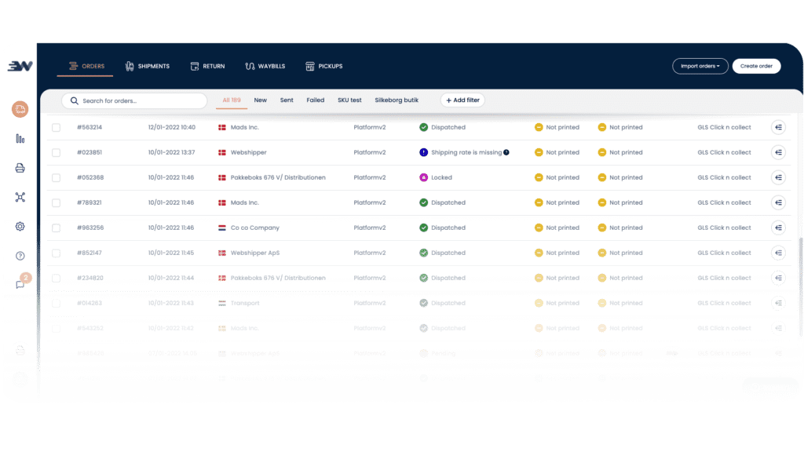
Task: Switch to the Waybills tab
Action: [265, 66]
